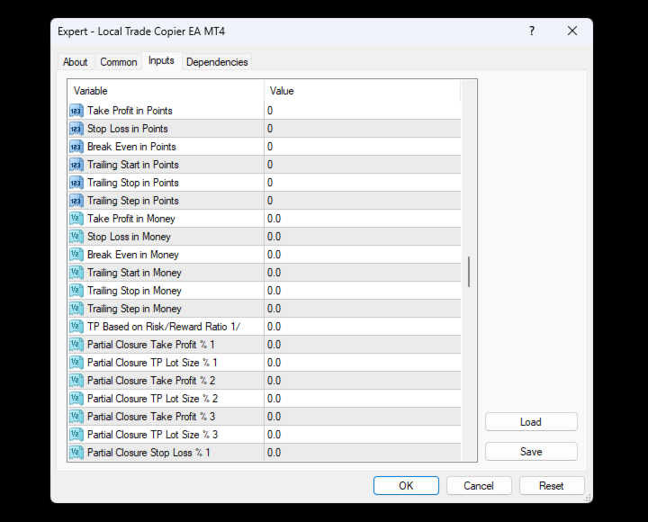Click the 'Take Profit in Points' label
Image resolution: width=648 pixels, height=522 pixels.
click(130, 111)
